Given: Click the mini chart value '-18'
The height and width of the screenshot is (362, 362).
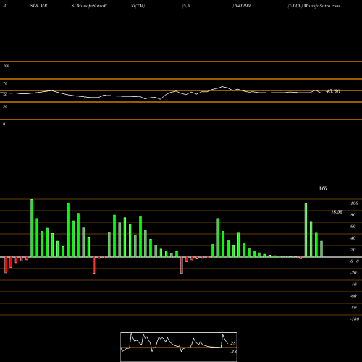Looking at the screenshot, I should (x=234, y=352).
